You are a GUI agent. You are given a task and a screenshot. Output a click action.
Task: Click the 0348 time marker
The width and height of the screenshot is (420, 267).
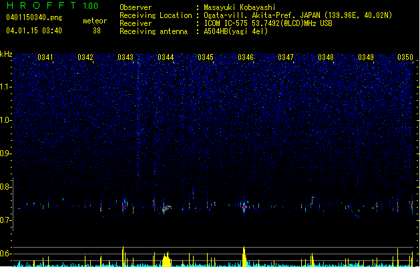coord(326,57)
